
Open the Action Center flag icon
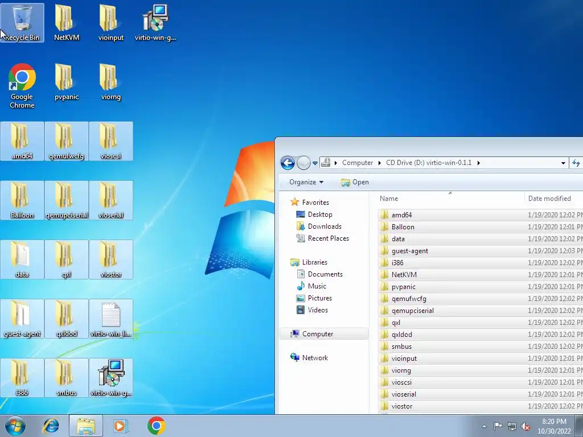click(x=498, y=426)
